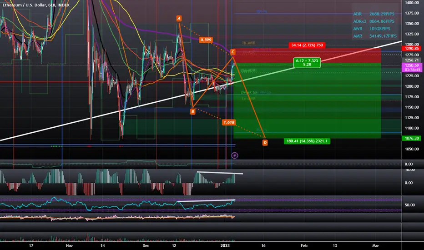Click the risk/reward ratio box showing 5.28
The image size is (424, 250).
click(x=307, y=63)
